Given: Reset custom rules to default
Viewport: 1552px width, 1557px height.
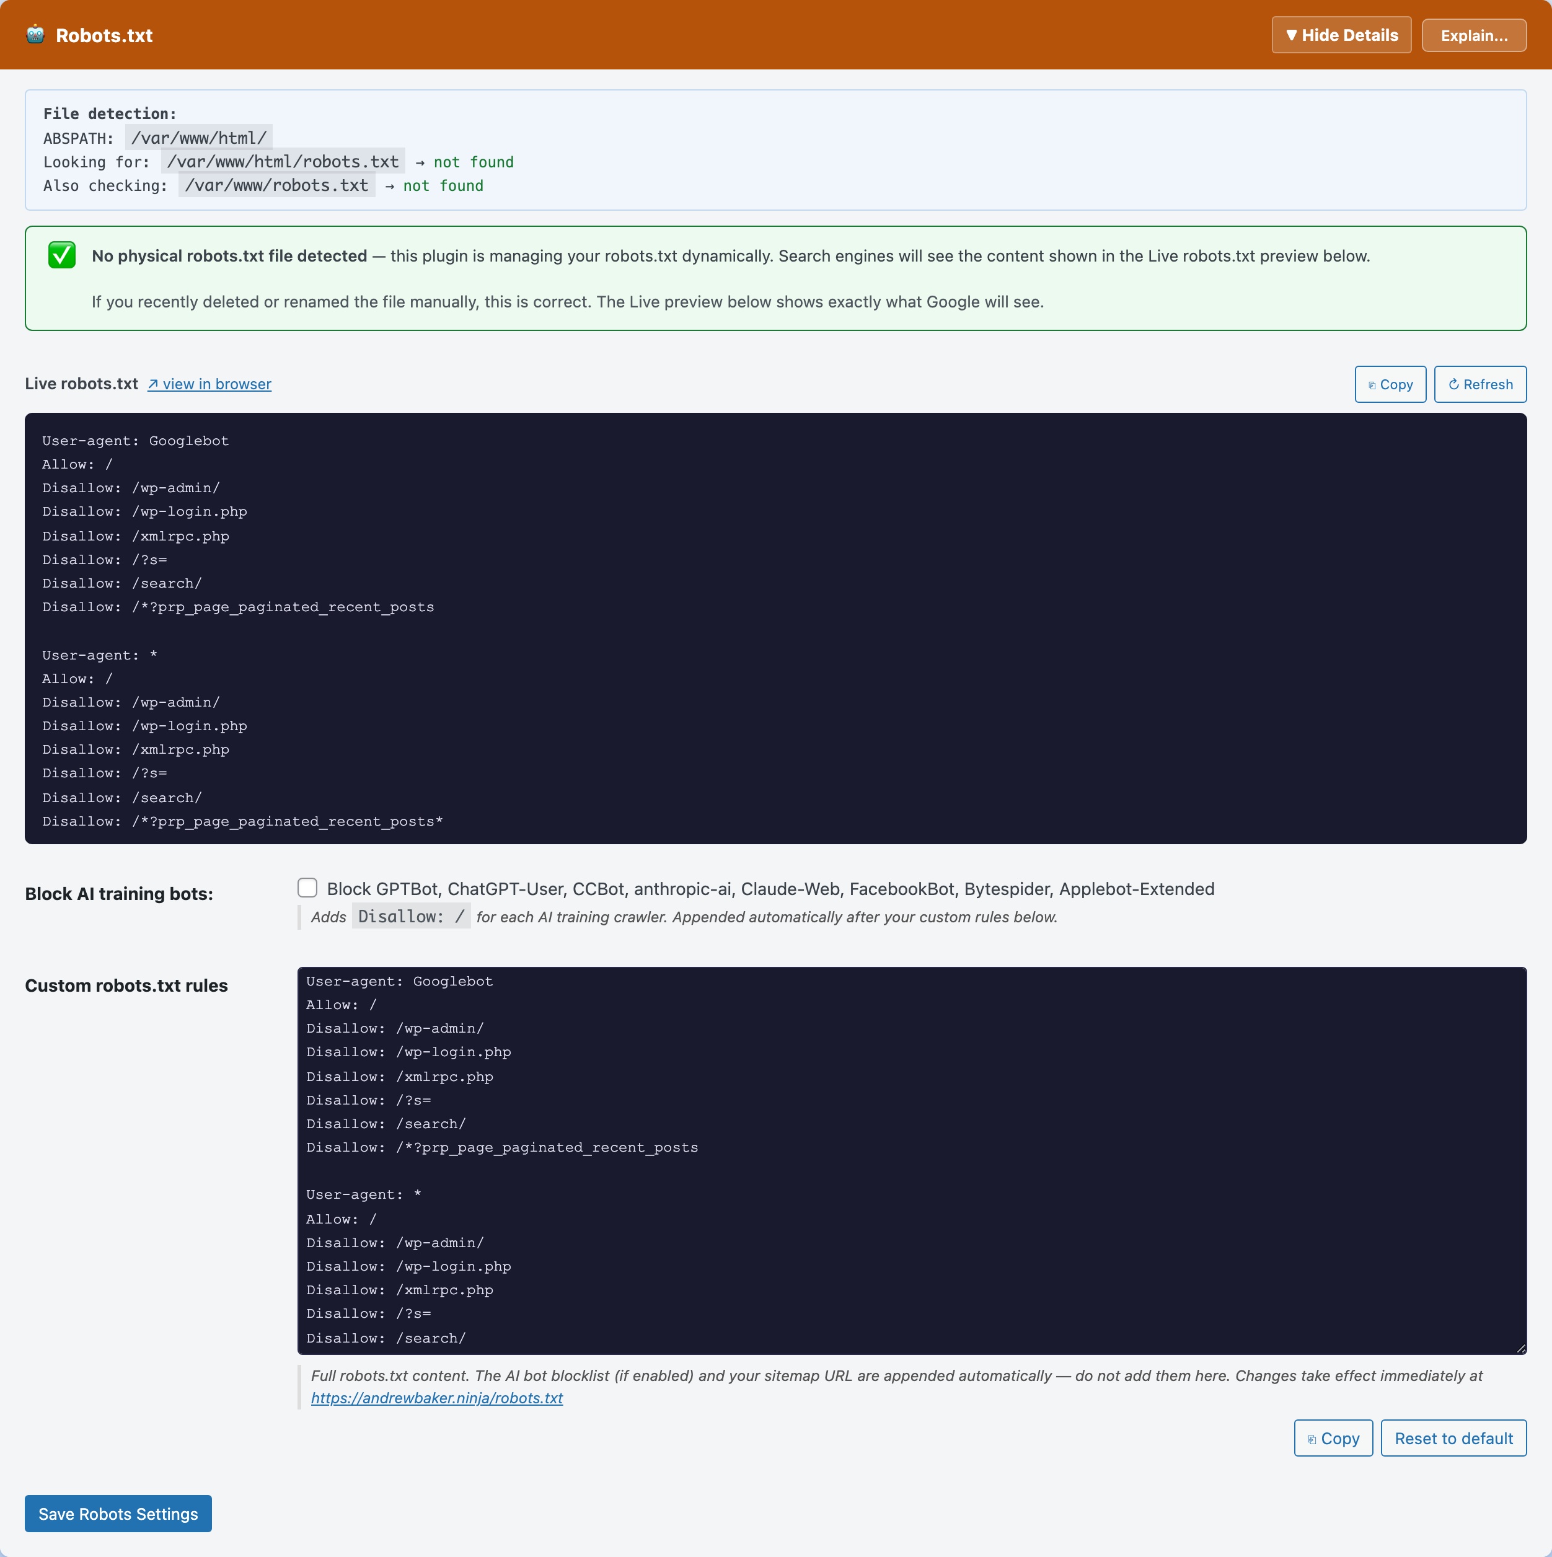Looking at the screenshot, I should tap(1453, 1438).
